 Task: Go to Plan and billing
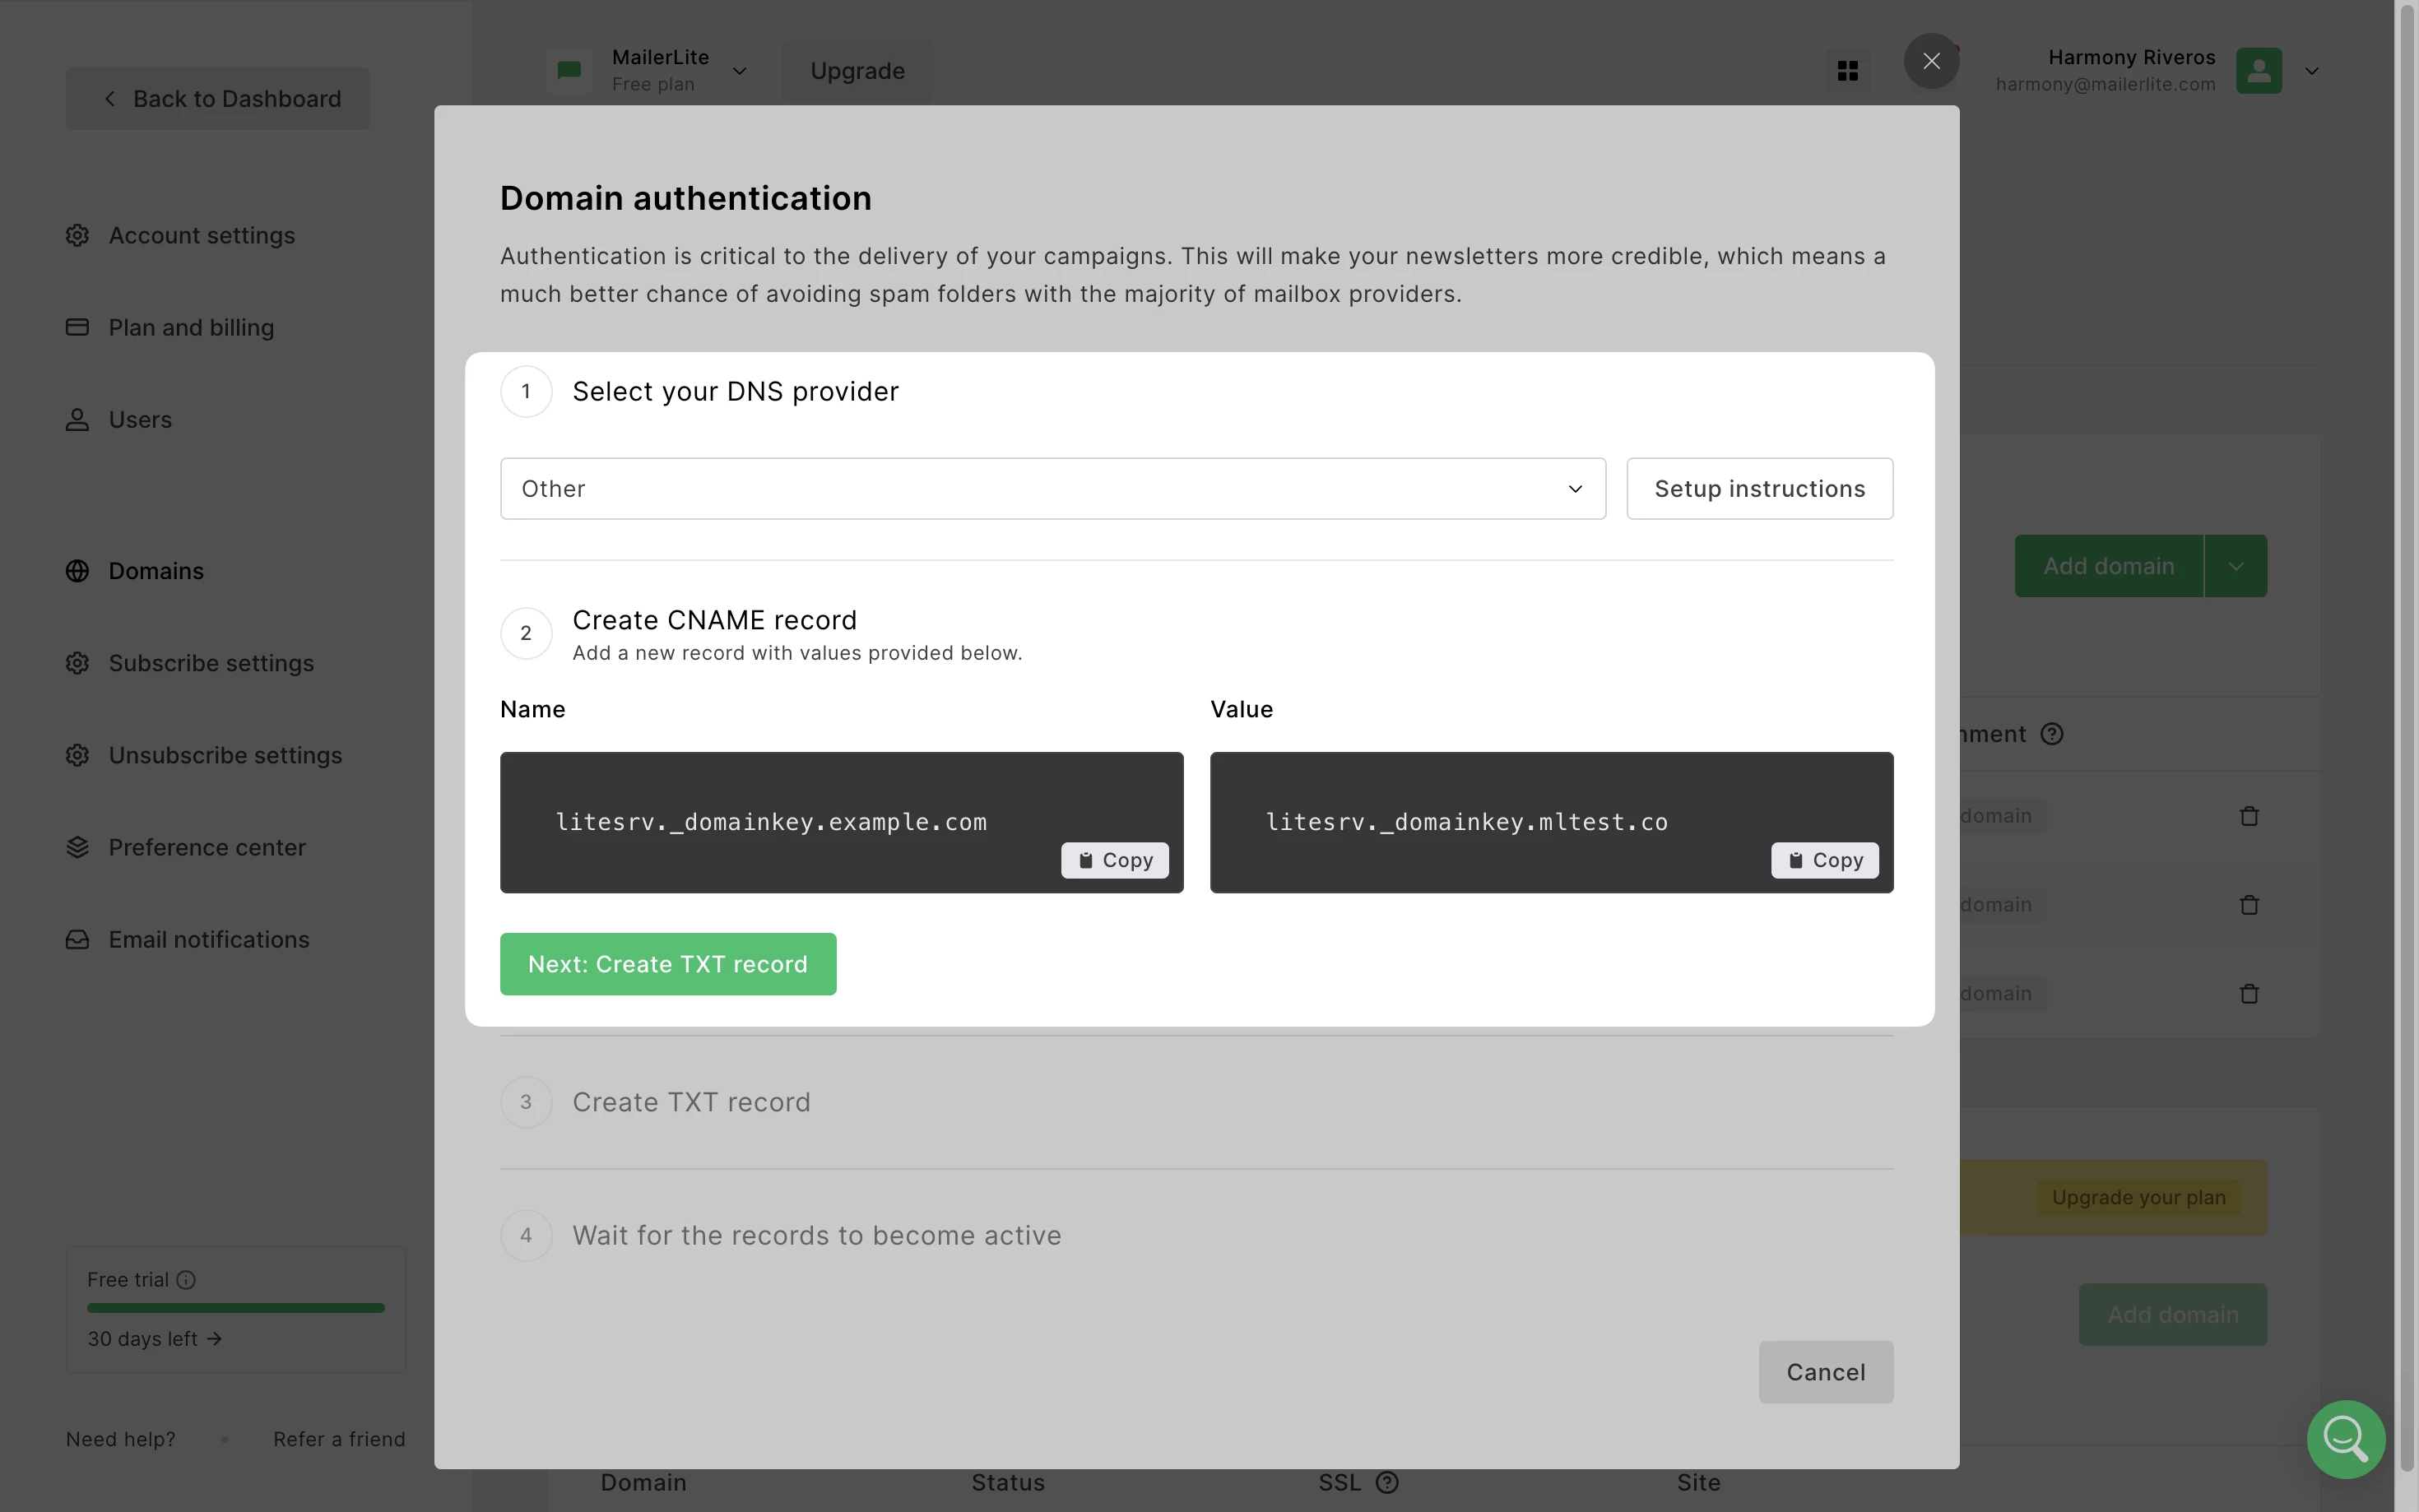(191, 327)
